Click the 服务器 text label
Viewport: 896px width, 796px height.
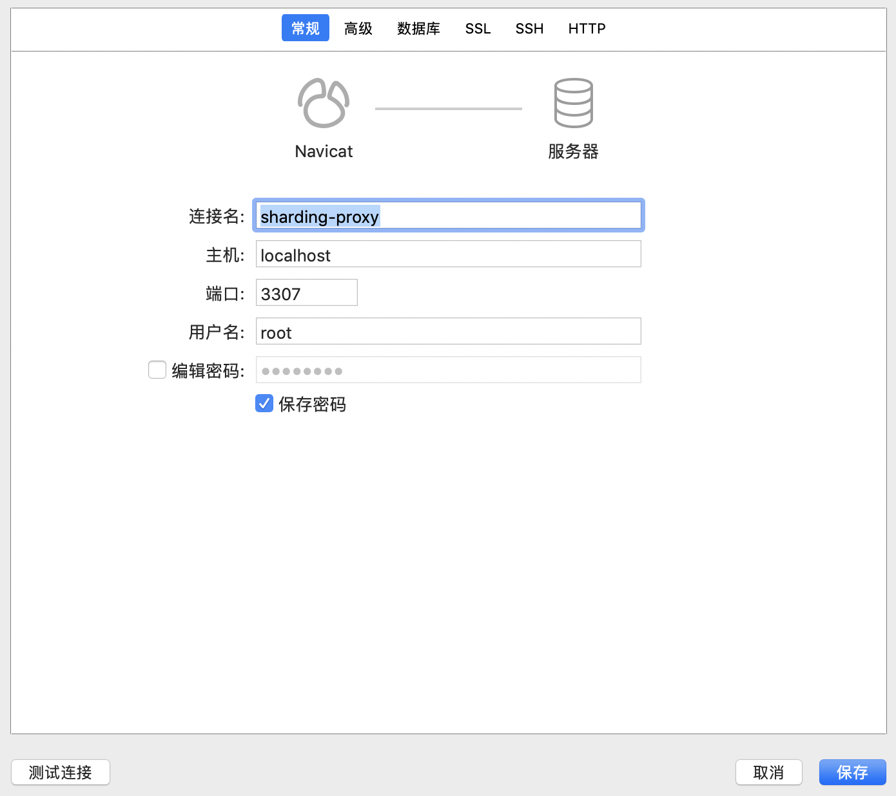(573, 151)
